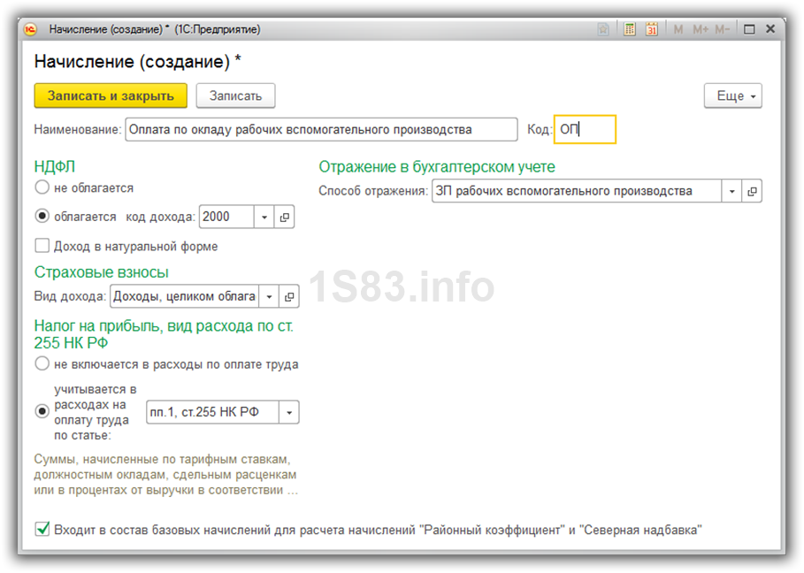Open the calendar icon in title bar
The height and width of the screenshot is (573, 804).
click(x=652, y=29)
